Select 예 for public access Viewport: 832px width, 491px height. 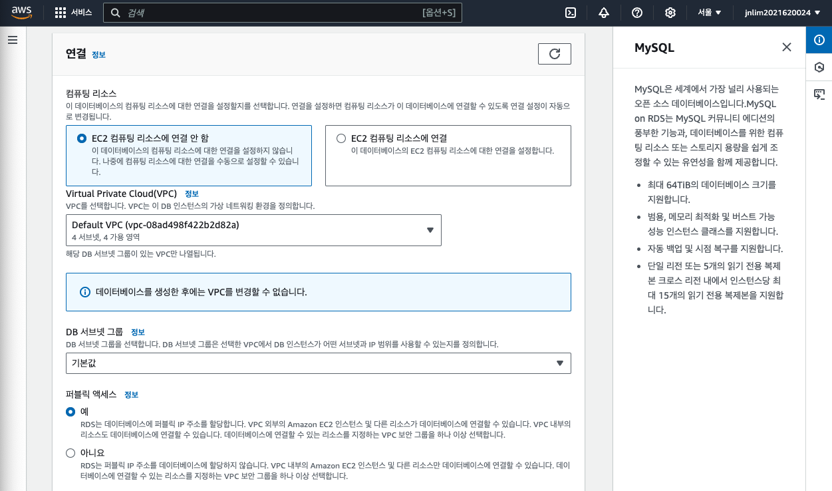tap(70, 412)
